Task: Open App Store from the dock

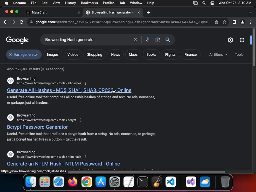Action: coord(101,182)
